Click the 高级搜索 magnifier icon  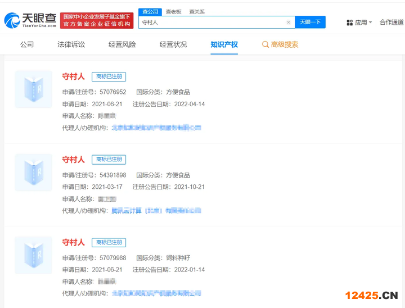[x=265, y=44]
